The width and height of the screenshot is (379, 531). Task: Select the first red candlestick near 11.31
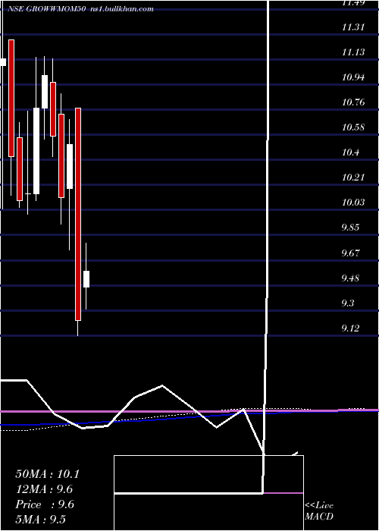click(11, 98)
